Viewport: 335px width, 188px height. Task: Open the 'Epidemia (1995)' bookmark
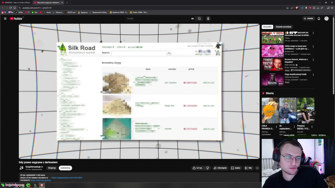coord(119,12)
